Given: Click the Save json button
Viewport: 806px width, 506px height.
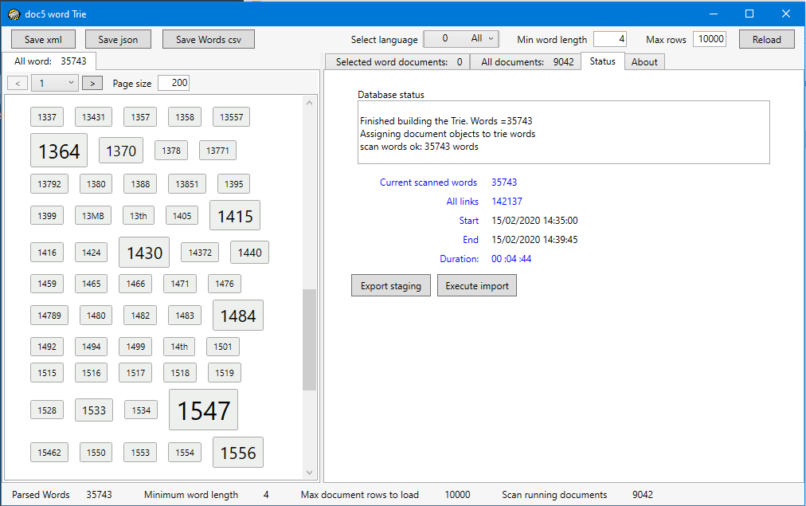Looking at the screenshot, I should pos(118,40).
